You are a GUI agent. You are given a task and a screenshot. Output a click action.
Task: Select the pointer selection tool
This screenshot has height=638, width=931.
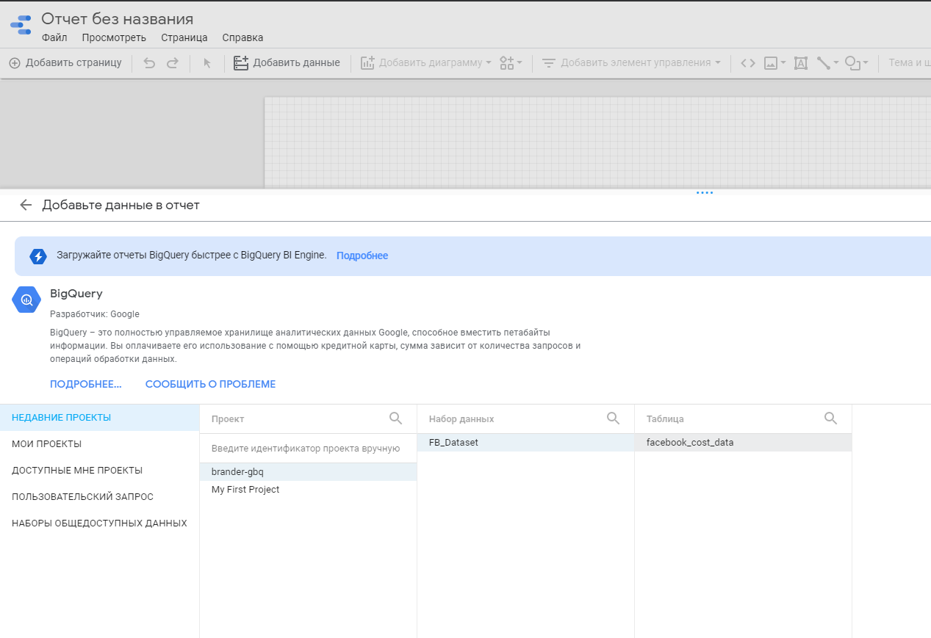(207, 63)
